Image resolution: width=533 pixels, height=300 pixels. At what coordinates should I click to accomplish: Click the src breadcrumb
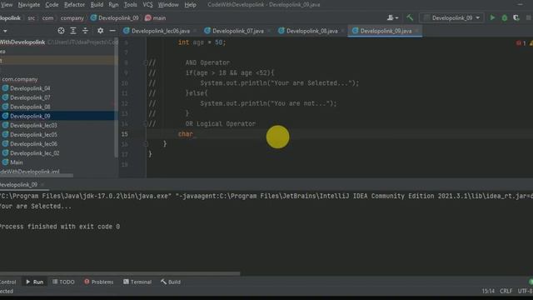[32, 18]
